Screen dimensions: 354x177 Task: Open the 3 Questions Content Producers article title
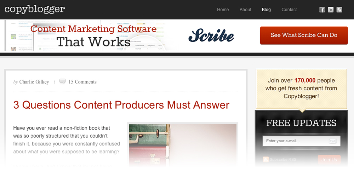pos(121,105)
